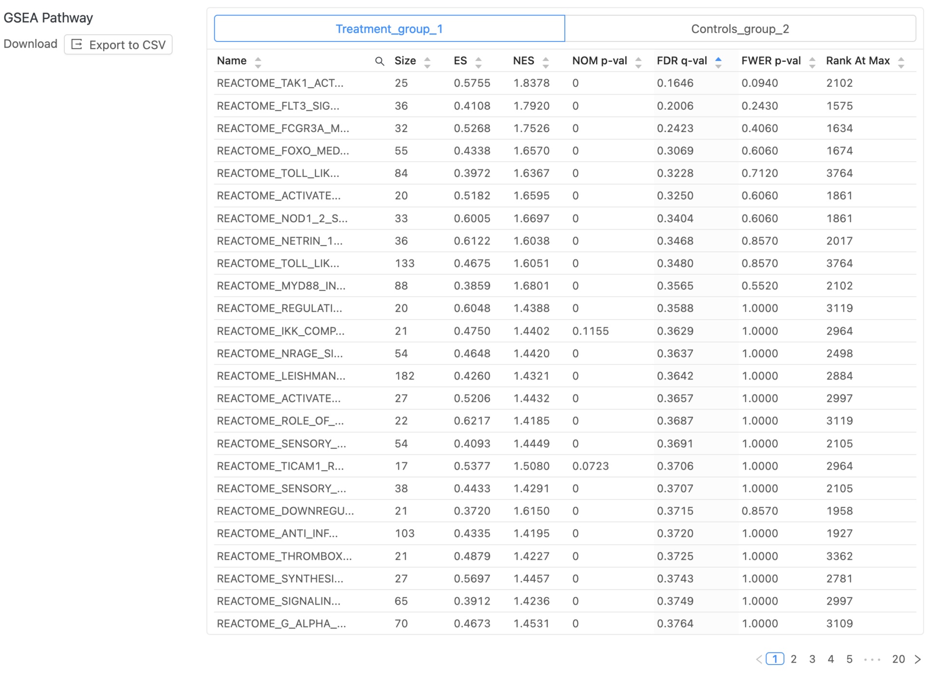Sort by ES column sort arrows
The height and width of the screenshot is (684, 935).
point(478,62)
